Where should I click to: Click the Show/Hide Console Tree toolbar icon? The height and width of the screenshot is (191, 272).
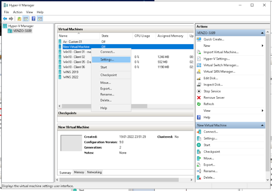tap(25, 19)
